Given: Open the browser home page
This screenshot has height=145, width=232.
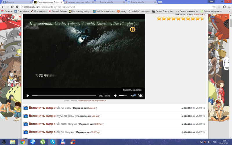Looking at the screenshot, I should click(17, 7).
